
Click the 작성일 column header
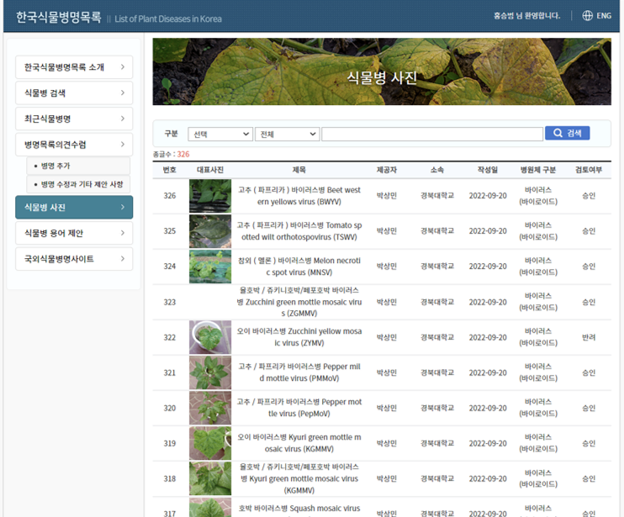[x=488, y=170]
